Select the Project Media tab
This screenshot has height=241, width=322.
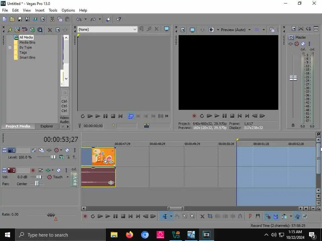[x=18, y=126]
